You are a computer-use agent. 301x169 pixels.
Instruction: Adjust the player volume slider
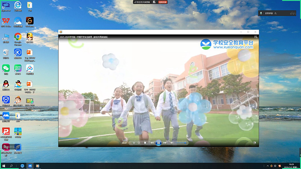180,143
